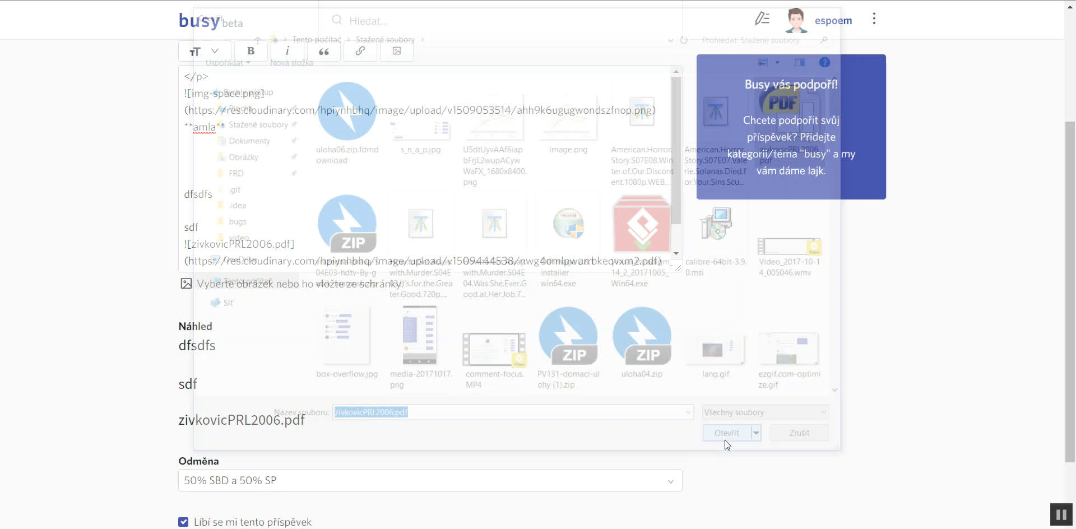The width and height of the screenshot is (1076, 529).
Task: Click the file dialog help icon
Action: click(x=824, y=62)
